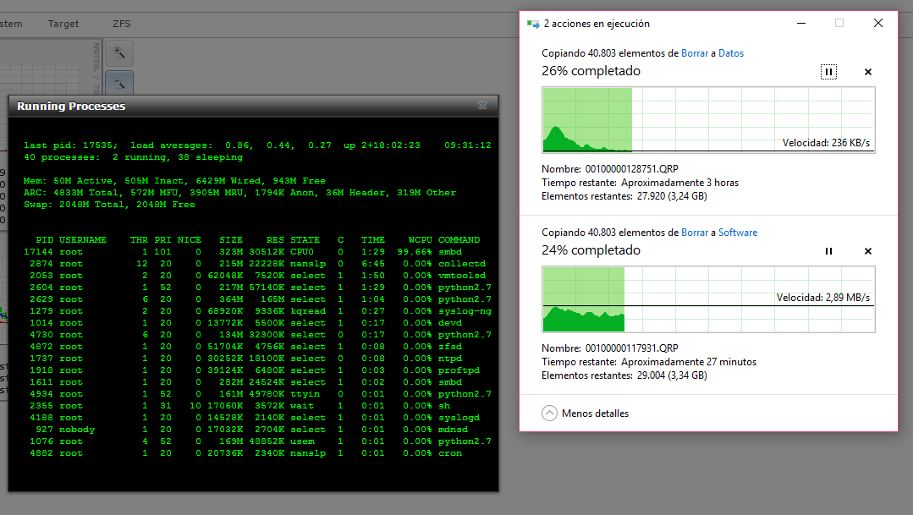The height and width of the screenshot is (515, 913).
Task: Click the file transfer icon in title bar
Action: [x=533, y=24]
